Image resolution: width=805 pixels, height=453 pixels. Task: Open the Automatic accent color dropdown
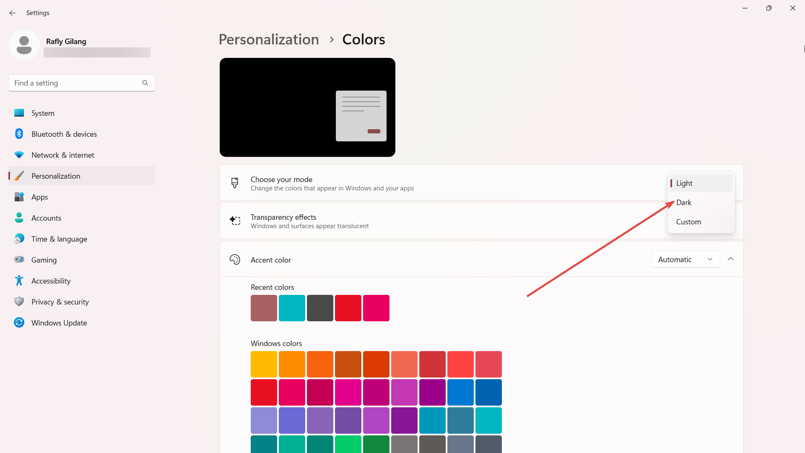point(686,260)
